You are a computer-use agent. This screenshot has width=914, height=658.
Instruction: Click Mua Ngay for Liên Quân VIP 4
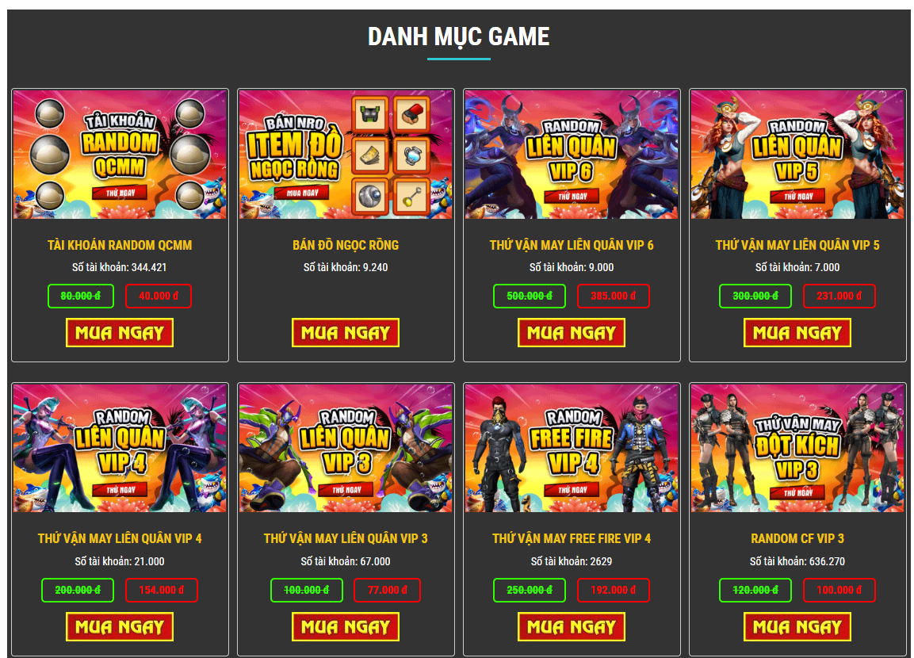(120, 627)
